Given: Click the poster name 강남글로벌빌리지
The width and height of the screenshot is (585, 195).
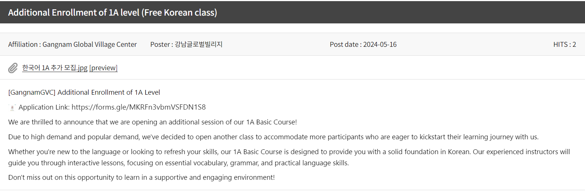Looking at the screenshot, I should point(198,45).
